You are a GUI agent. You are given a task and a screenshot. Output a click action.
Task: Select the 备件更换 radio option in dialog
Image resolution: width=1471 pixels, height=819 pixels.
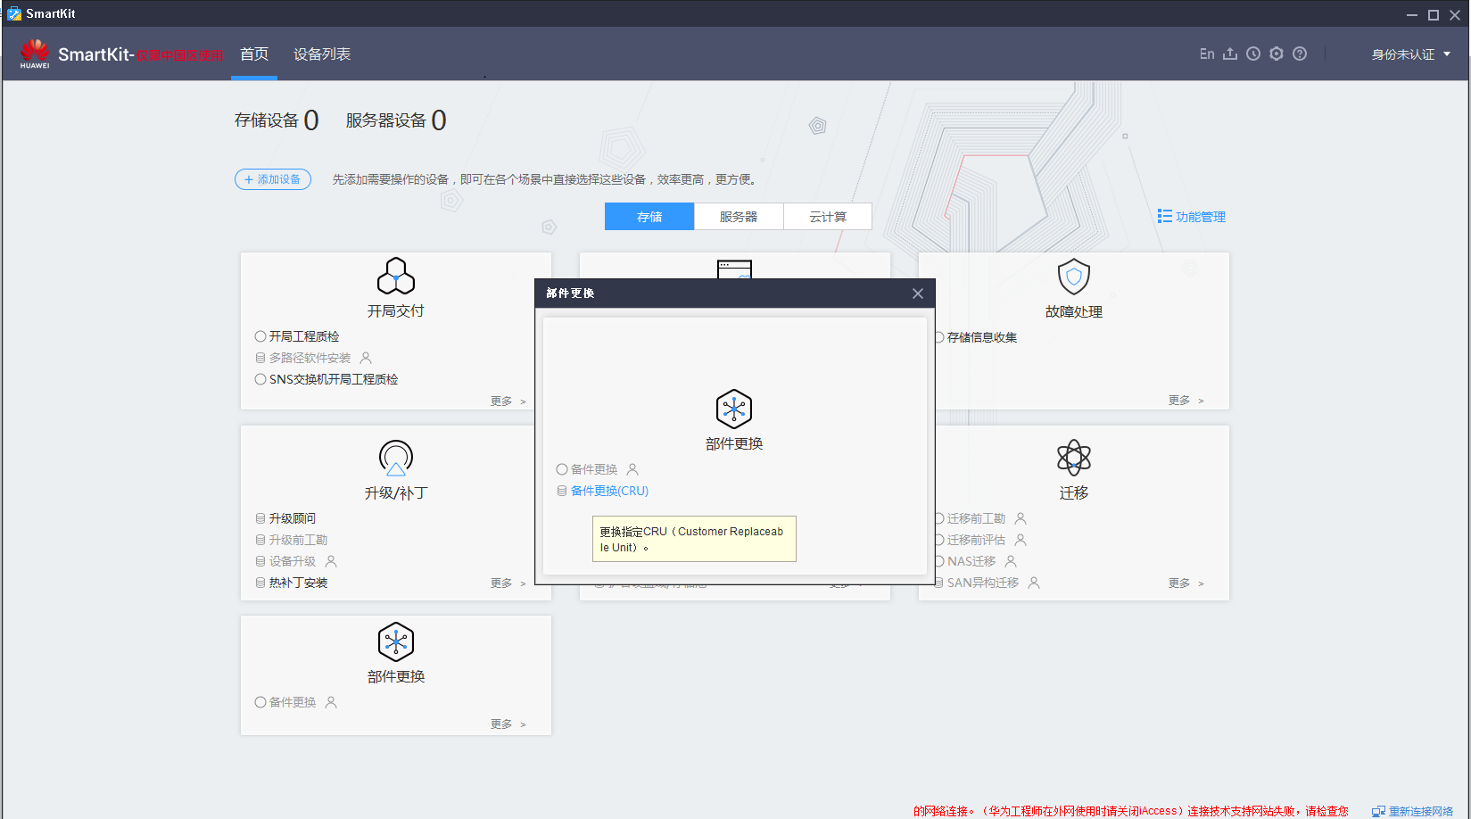tap(562, 469)
